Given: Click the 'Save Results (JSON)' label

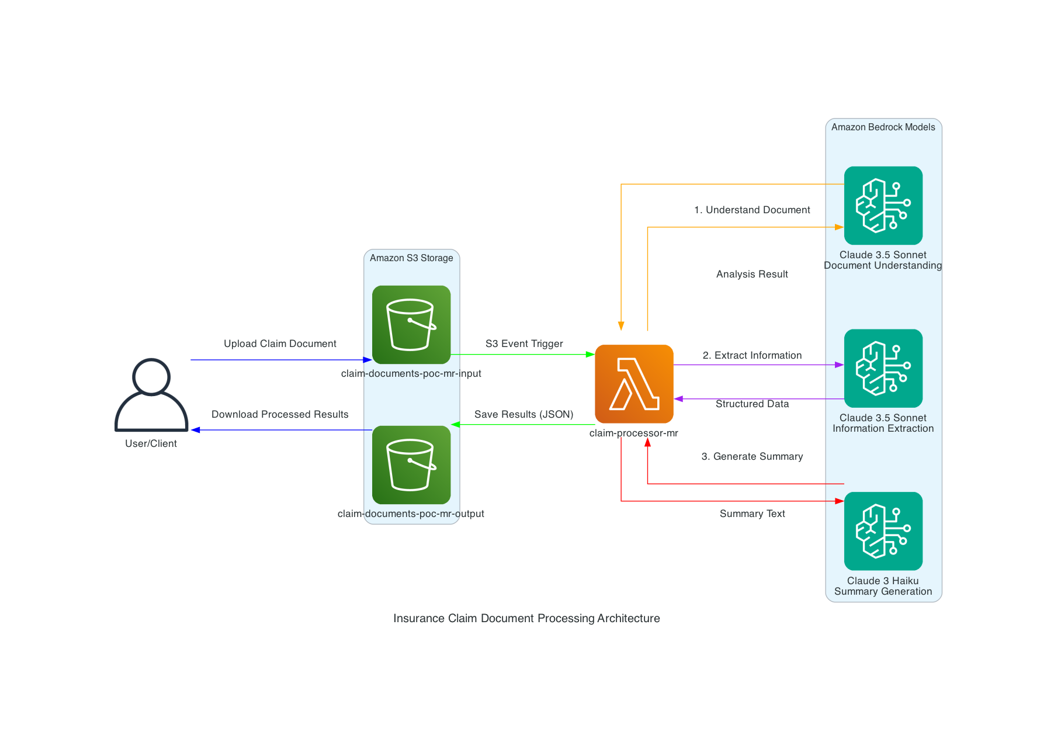Looking at the screenshot, I should 523,414.
